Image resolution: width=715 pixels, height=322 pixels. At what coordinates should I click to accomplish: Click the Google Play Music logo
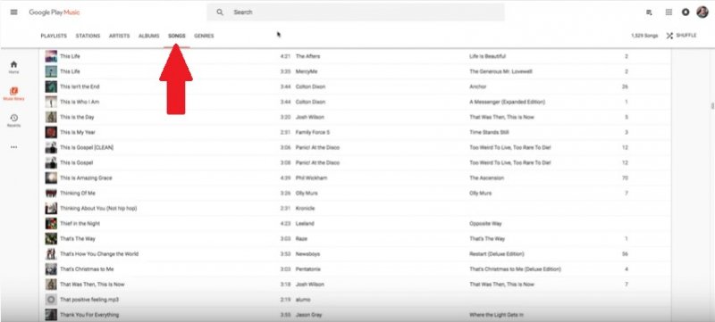coord(55,12)
